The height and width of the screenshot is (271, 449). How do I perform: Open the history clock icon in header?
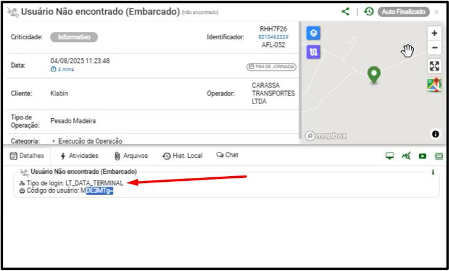click(369, 11)
